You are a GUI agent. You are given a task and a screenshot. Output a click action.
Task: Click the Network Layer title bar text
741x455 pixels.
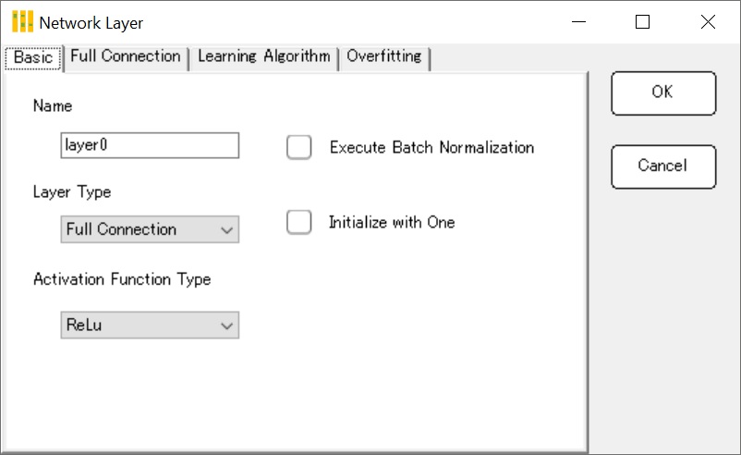(91, 23)
